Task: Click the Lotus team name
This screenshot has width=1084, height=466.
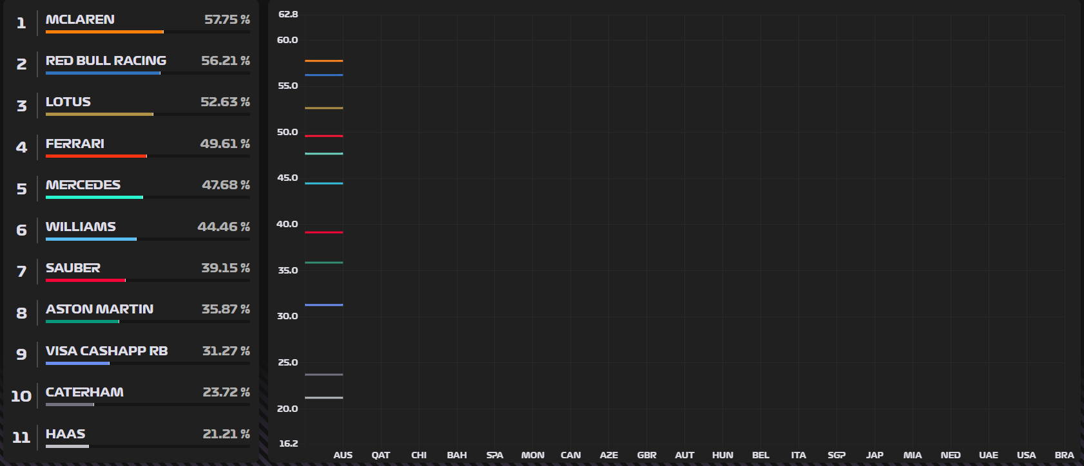Action: (68, 102)
